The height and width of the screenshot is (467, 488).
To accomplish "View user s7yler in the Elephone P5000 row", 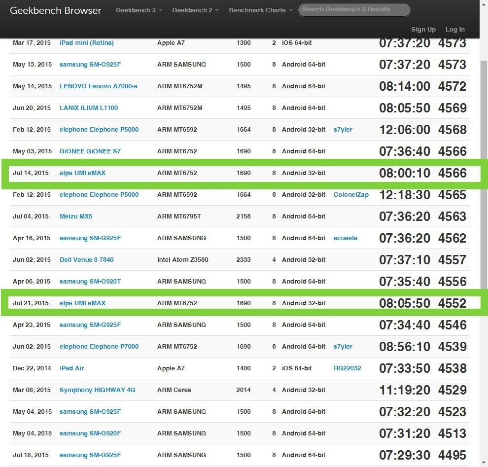I will click(x=343, y=130).
